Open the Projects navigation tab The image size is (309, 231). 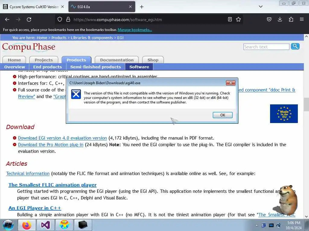[x=44, y=60]
